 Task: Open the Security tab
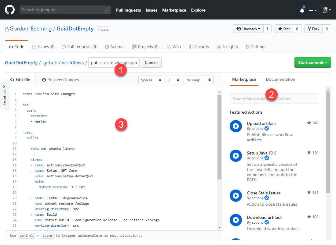click(x=199, y=47)
